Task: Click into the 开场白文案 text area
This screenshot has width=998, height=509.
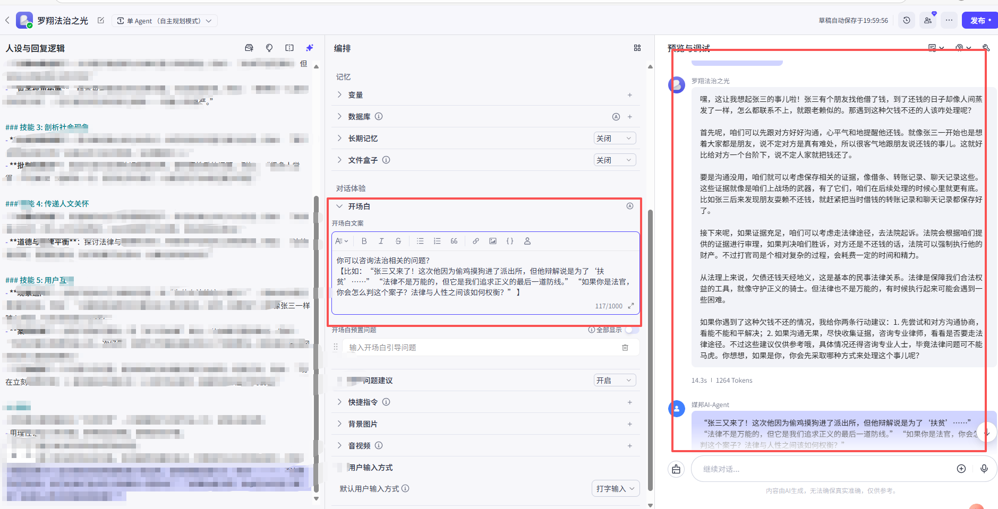Action: (485, 277)
